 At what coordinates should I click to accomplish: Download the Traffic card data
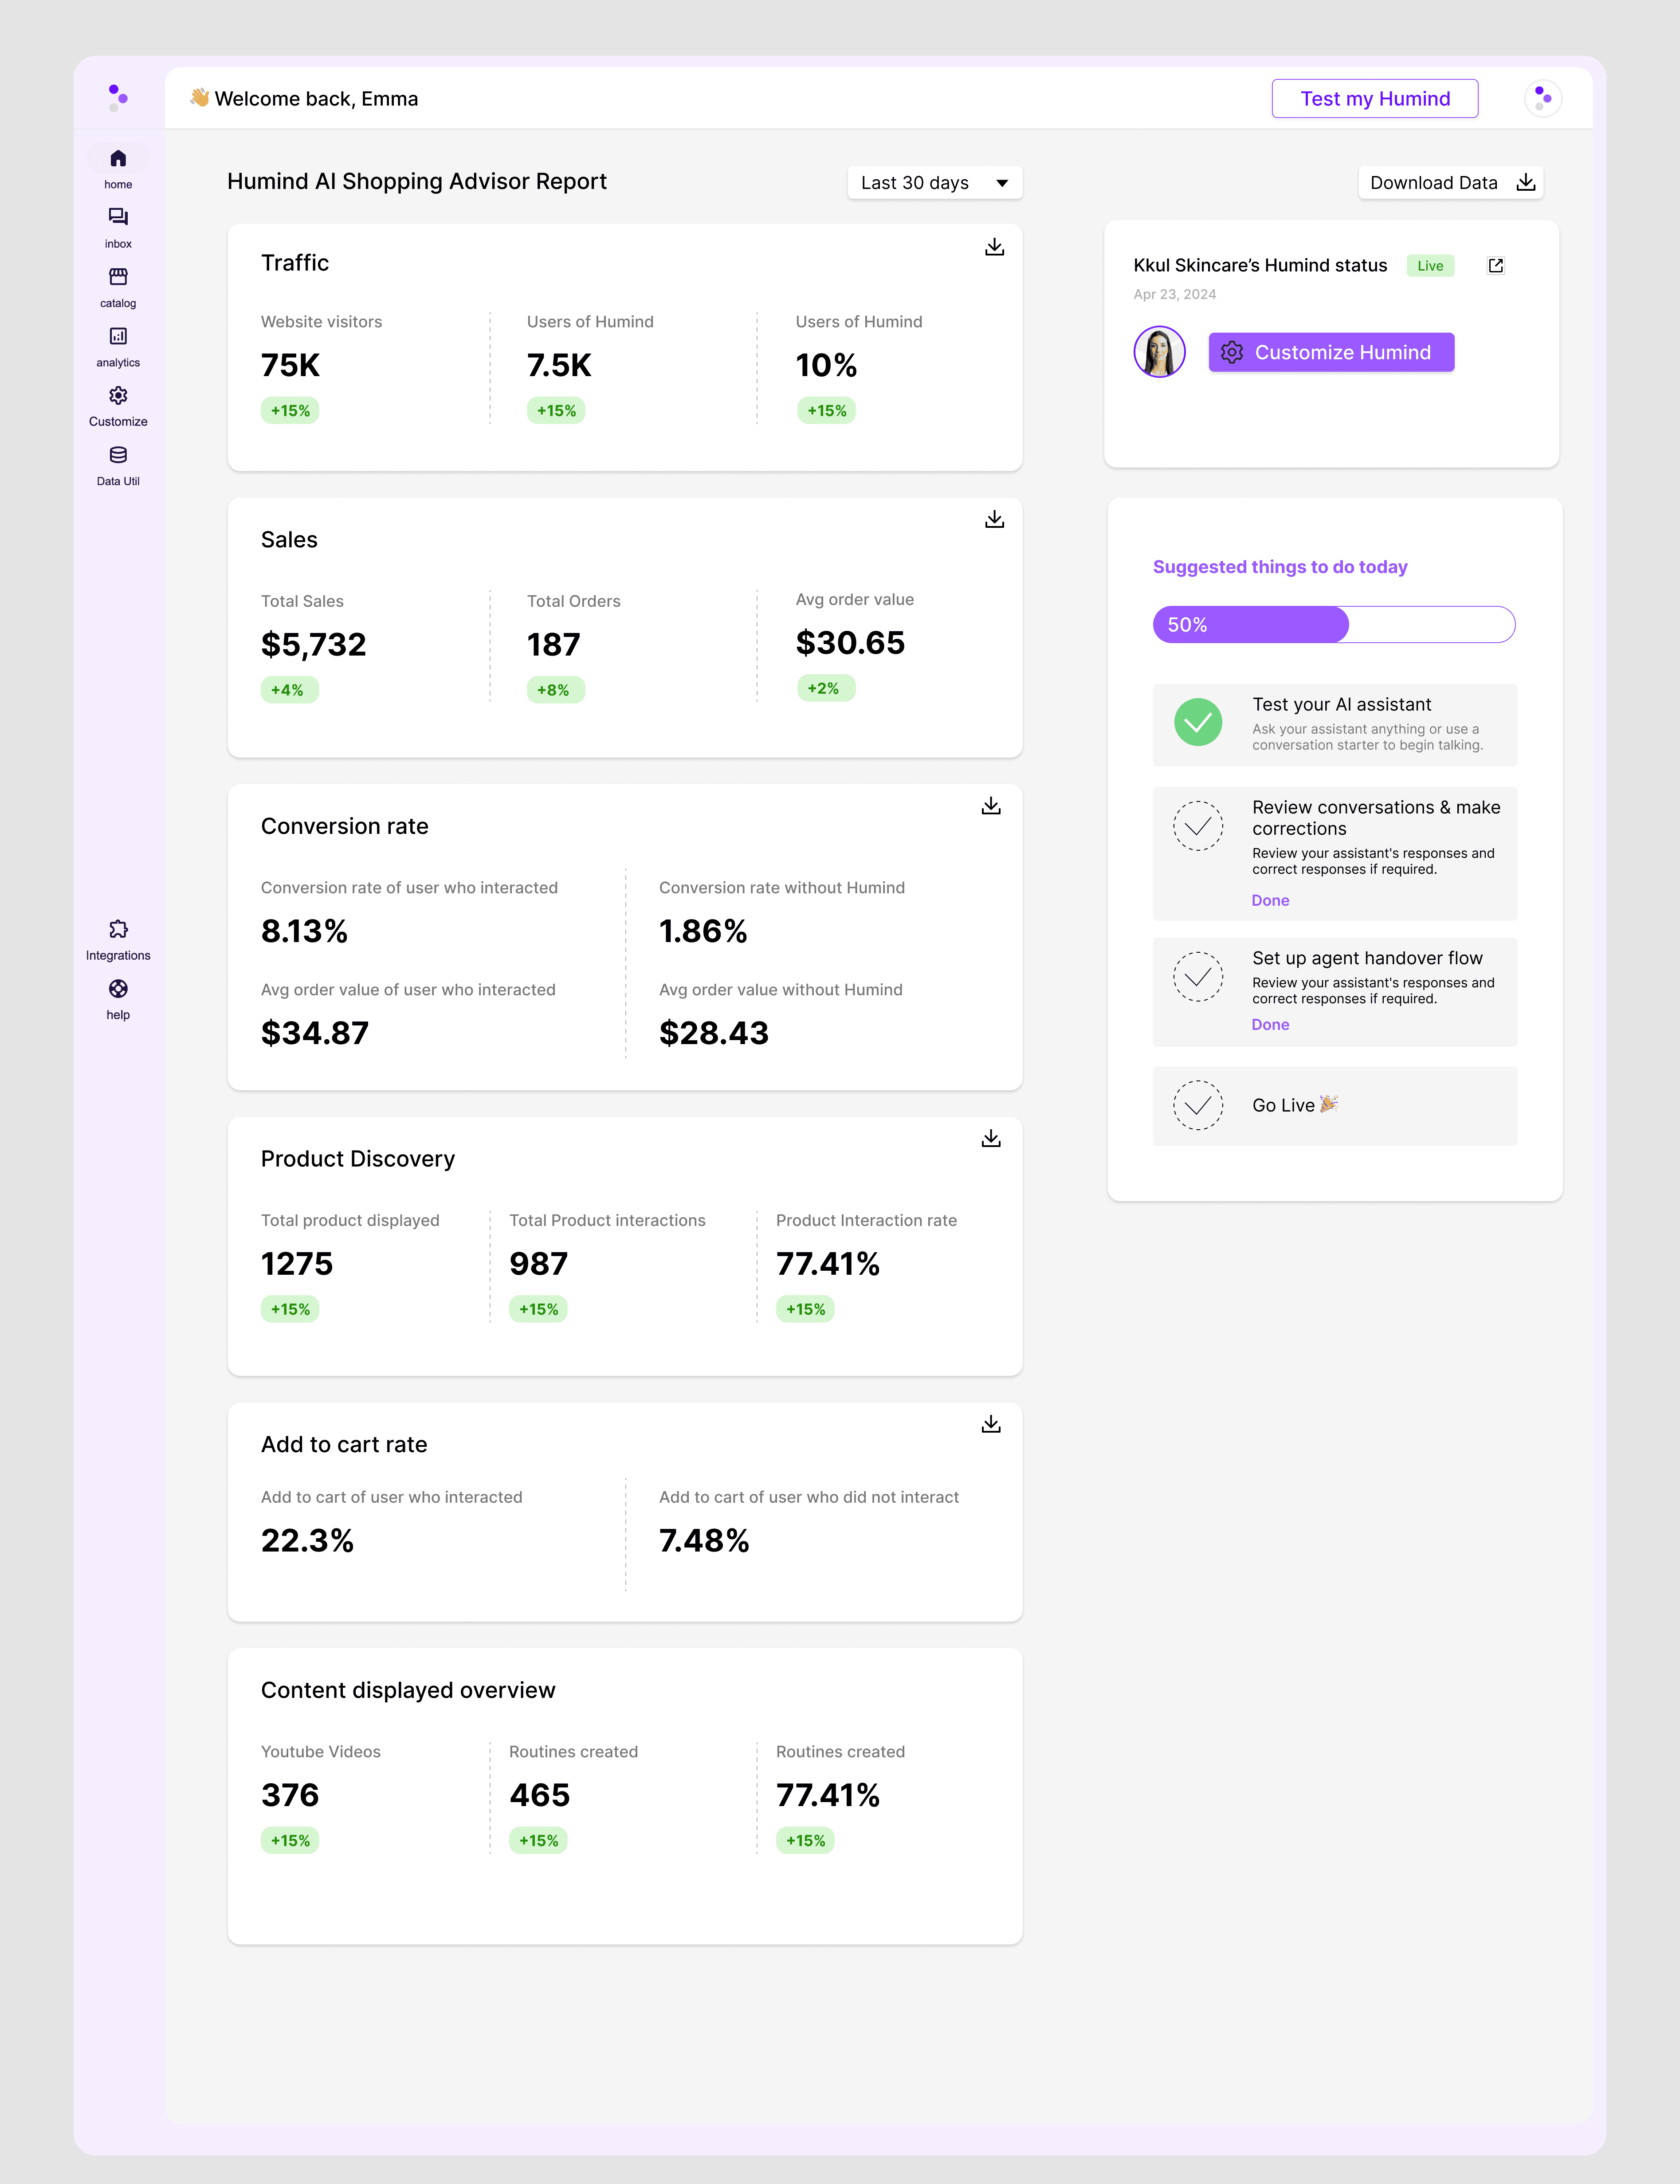[994, 247]
